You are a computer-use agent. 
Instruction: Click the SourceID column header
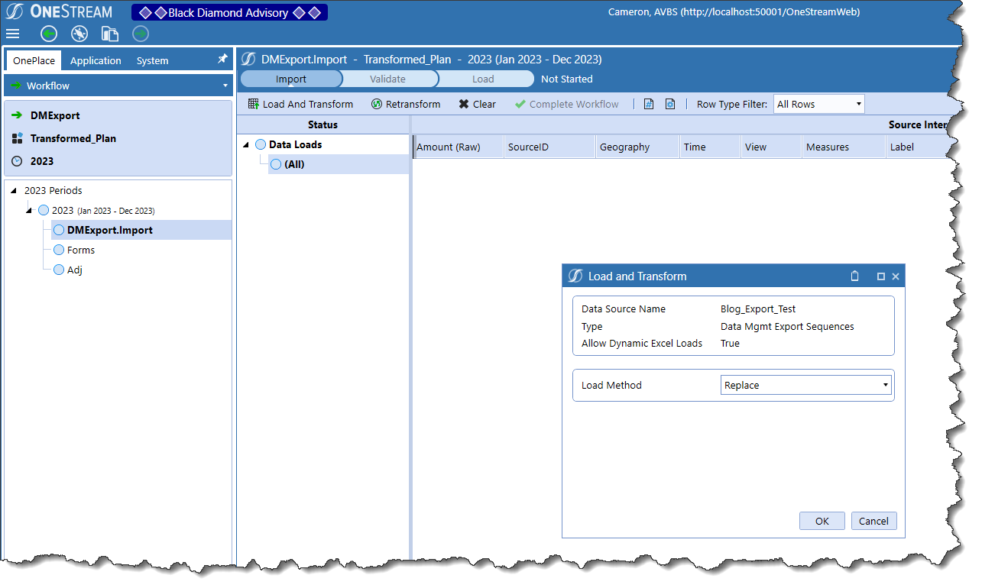550,147
